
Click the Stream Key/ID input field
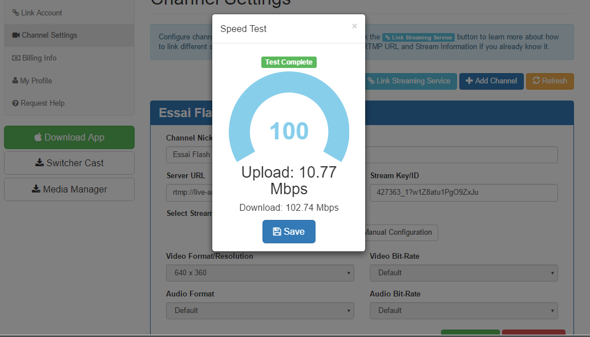(463, 192)
